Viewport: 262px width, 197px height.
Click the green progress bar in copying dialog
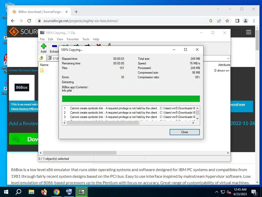(131, 99)
